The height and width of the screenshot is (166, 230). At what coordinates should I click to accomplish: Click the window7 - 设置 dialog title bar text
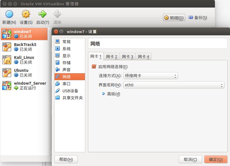click(x=82, y=31)
